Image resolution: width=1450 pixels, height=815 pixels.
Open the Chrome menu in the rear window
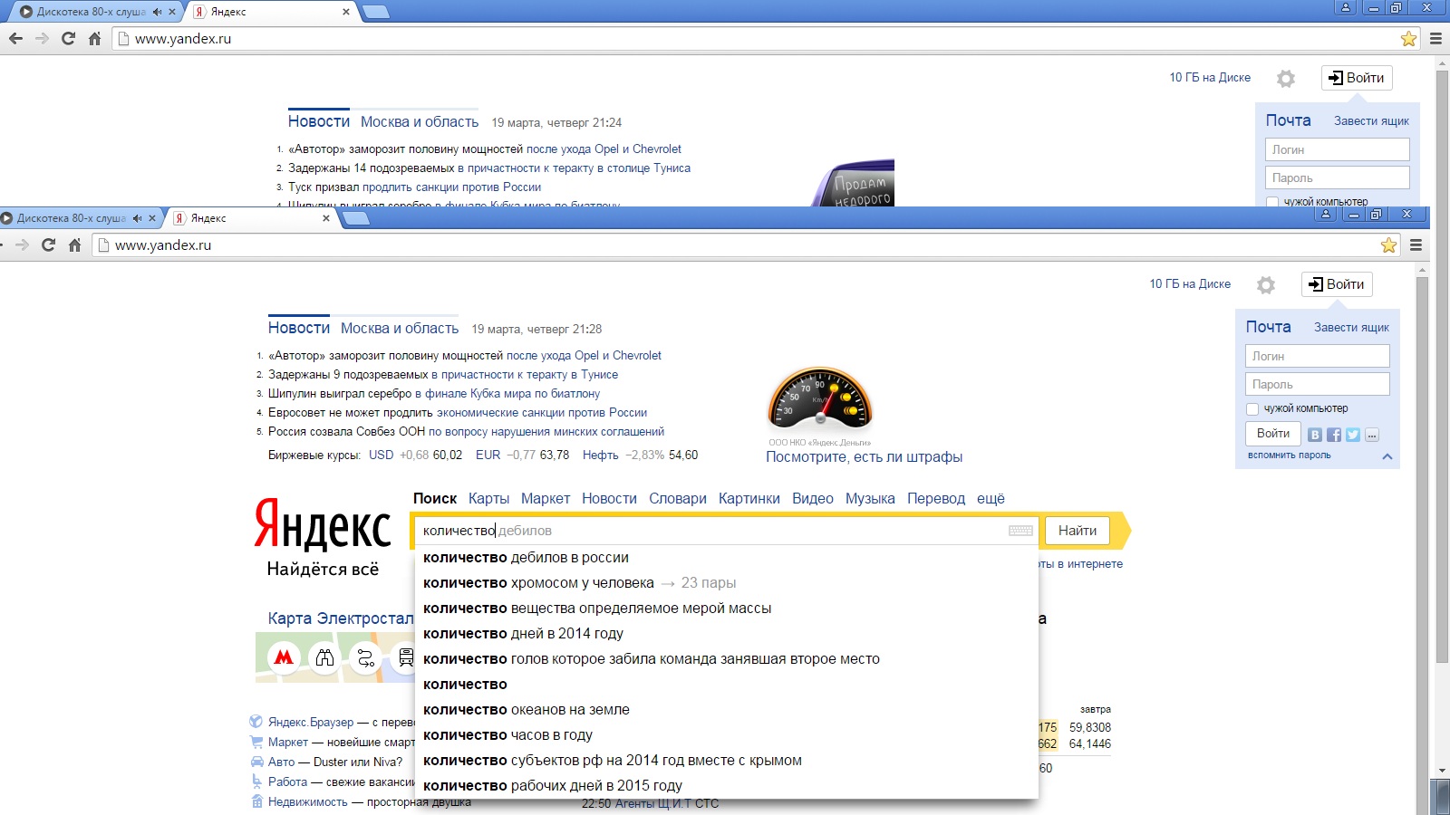pos(1435,38)
